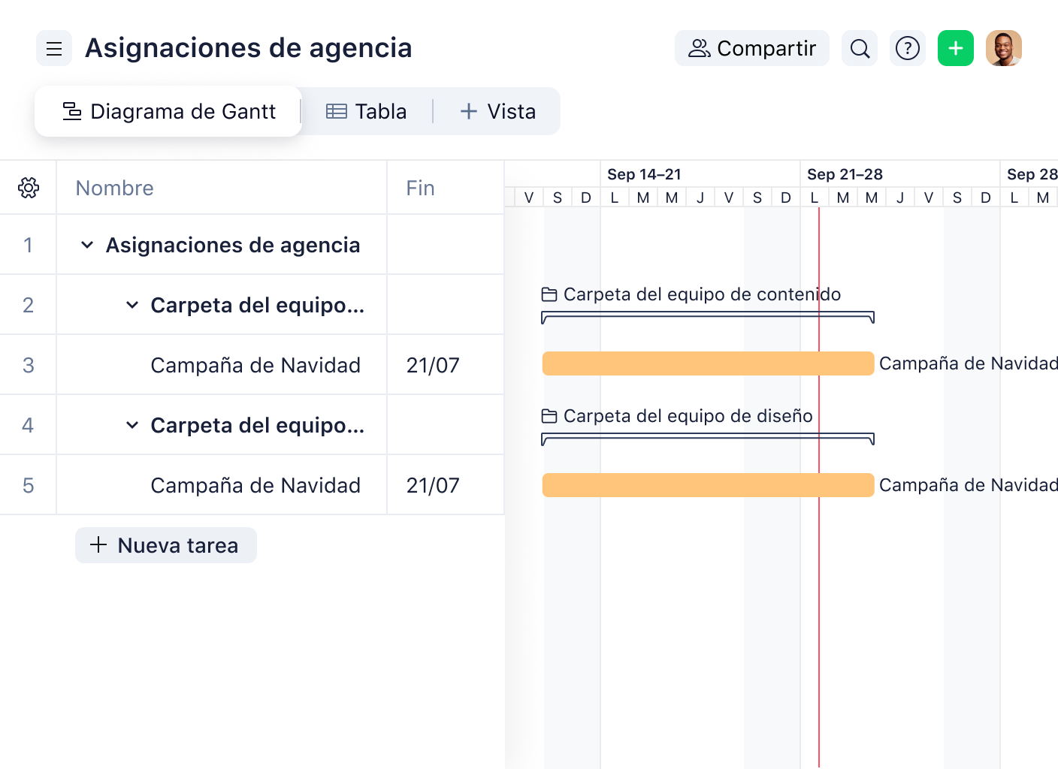Open the table column settings gear
The height and width of the screenshot is (769, 1058).
pyautogui.click(x=28, y=188)
